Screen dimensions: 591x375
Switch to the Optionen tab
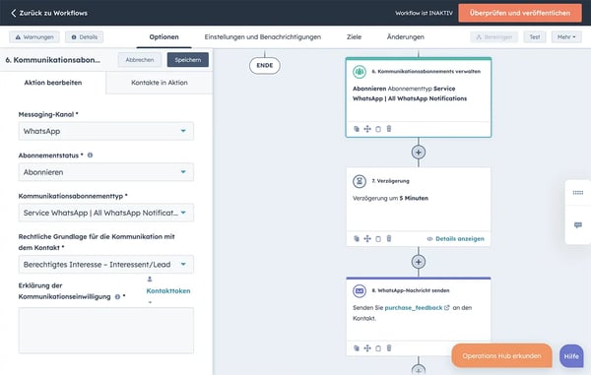pos(164,36)
